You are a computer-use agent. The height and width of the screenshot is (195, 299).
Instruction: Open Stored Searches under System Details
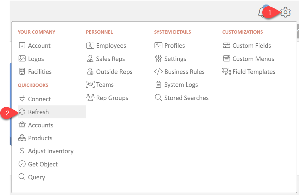point(182,98)
